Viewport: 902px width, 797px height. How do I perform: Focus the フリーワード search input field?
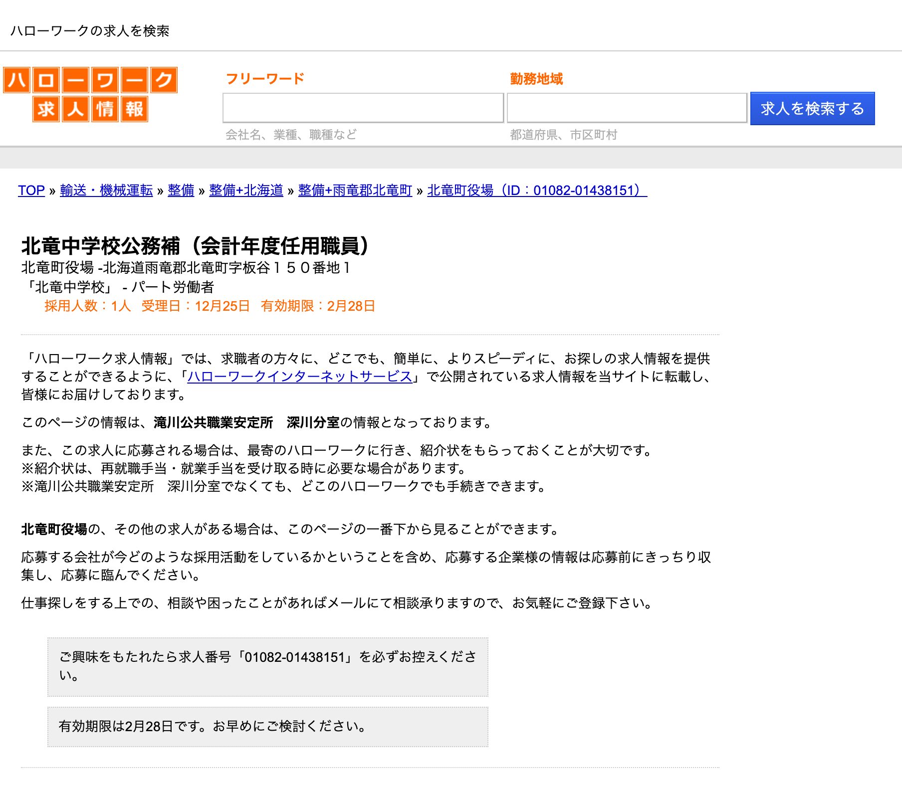tap(363, 108)
